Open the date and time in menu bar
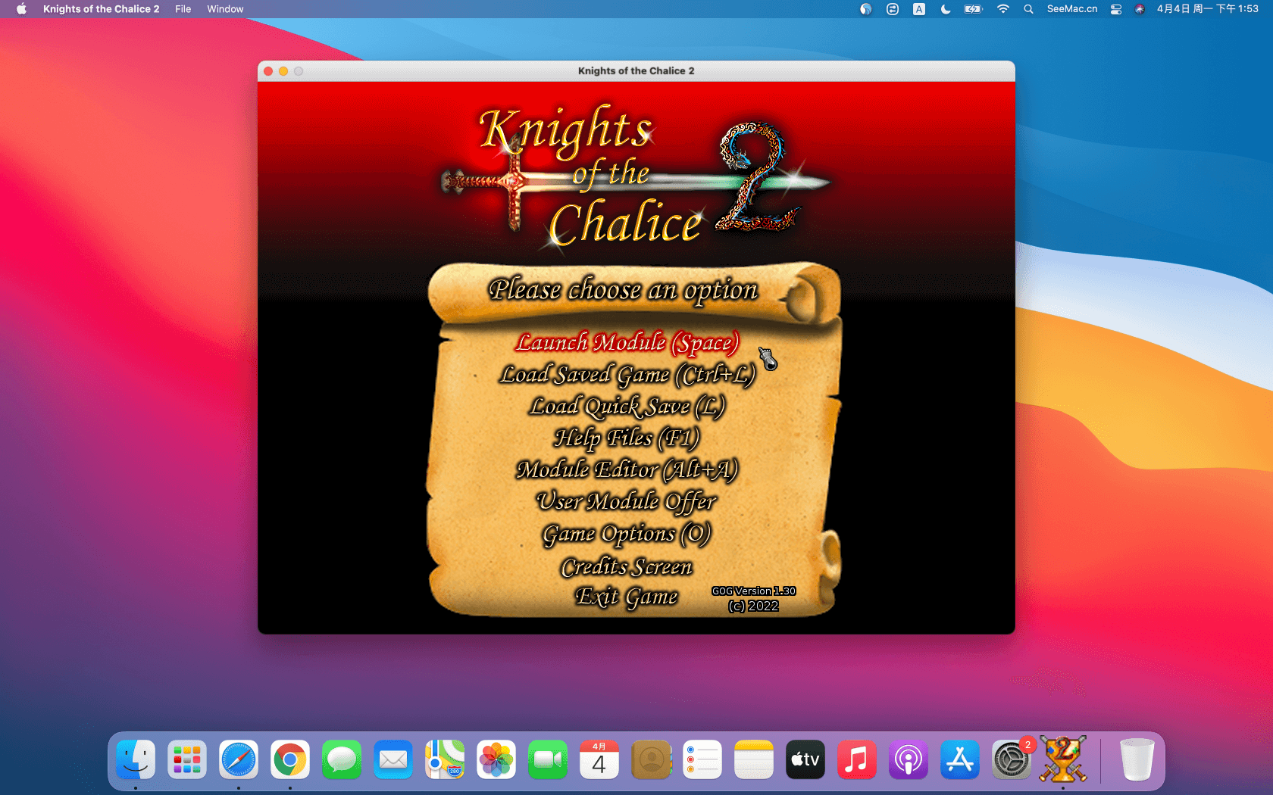Image resolution: width=1273 pixels, height=795 pixels. click(1207, 9)
